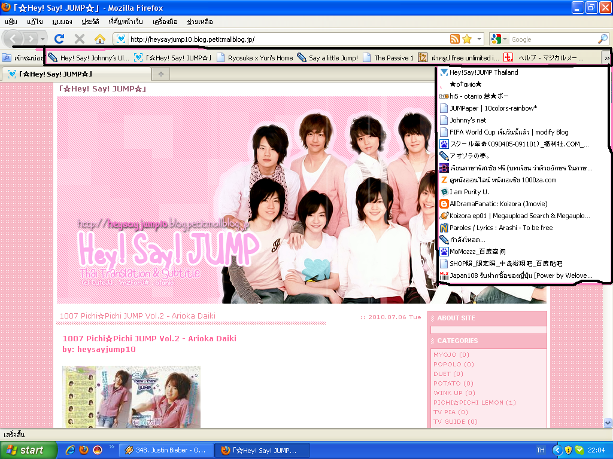This screenshot has height=459, width=613.
Task: Open the ヘルプ - マジカルメー bookmark
Action: [544, 58]
